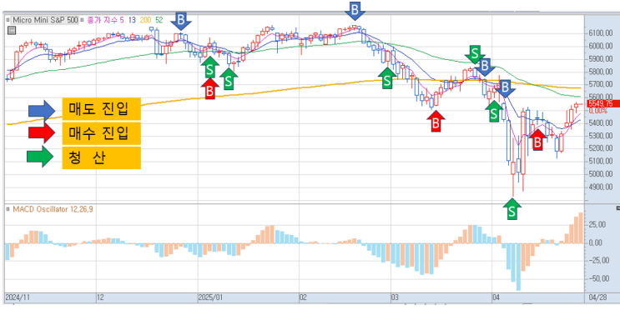Image resolution: width=620 pixels, height=310 pixels.
Task: Click the 종가 지수 moving average label
Action: pos(103,19)
